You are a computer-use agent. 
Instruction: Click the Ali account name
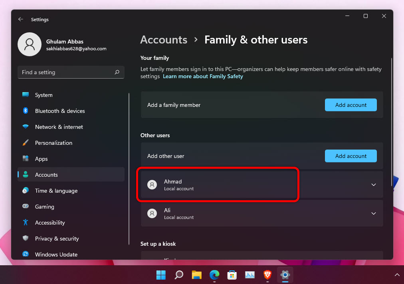(167, 210)
